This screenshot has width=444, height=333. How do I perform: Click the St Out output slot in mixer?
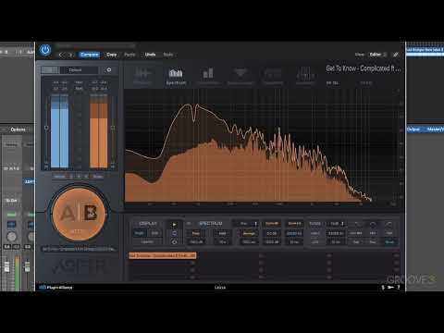(11, 201)
